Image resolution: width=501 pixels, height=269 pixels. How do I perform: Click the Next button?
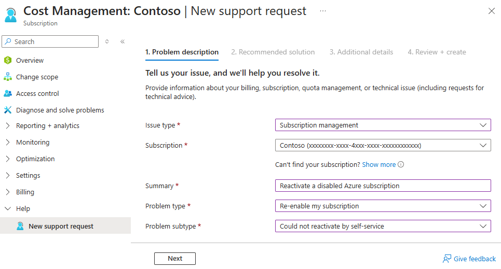[175, 259]
